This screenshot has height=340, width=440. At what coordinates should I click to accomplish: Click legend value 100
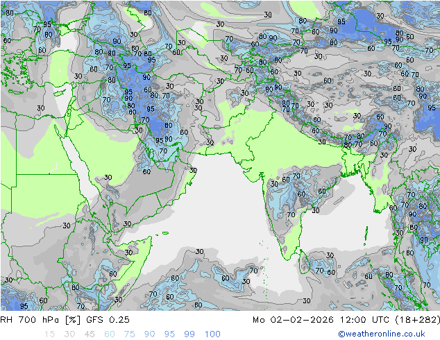pyautogui.click(x=212, y=334)
